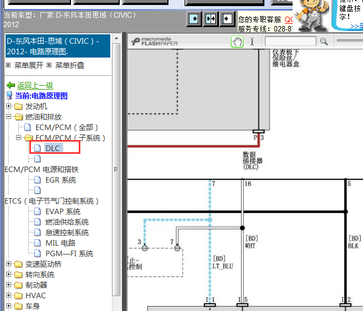Expand the 转向系统 folder node
Image resolution: width=363 pixels, height=311 pixels.
(x=8, y=274)
